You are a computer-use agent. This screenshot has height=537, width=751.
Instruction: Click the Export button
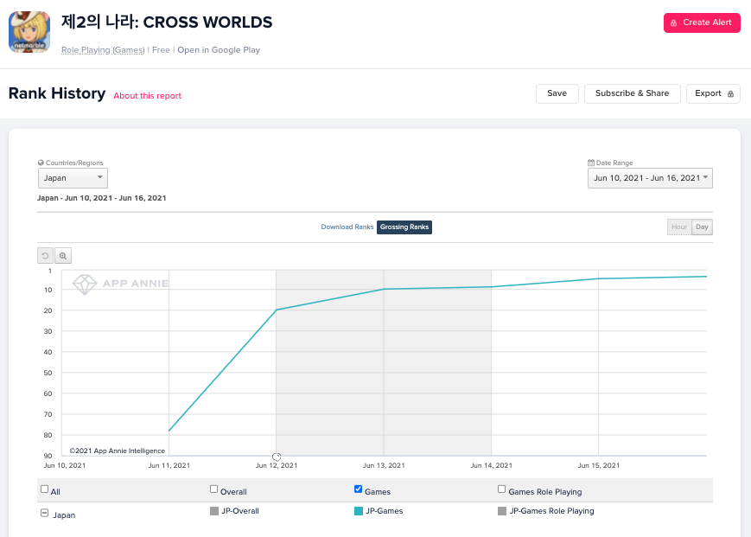coord(713,93)
